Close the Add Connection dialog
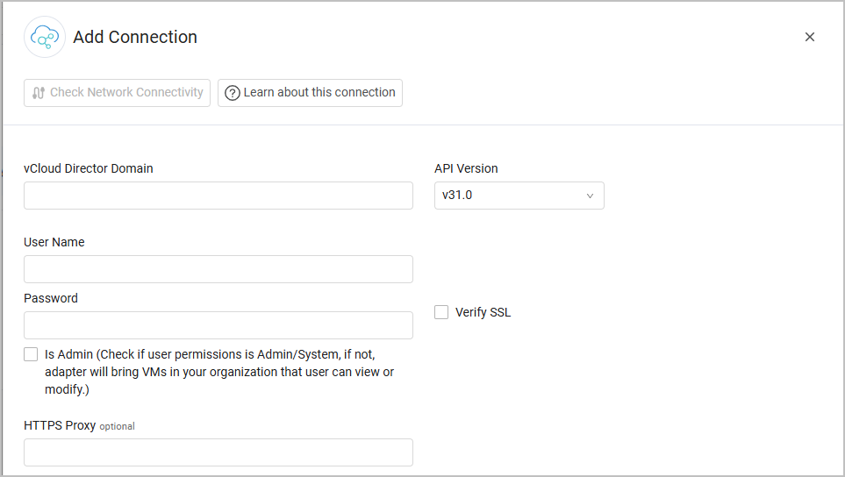 809,37
